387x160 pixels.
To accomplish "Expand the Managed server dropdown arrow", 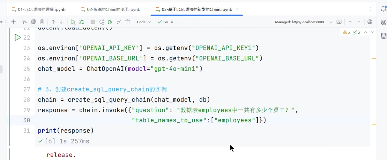I will 331,22.
